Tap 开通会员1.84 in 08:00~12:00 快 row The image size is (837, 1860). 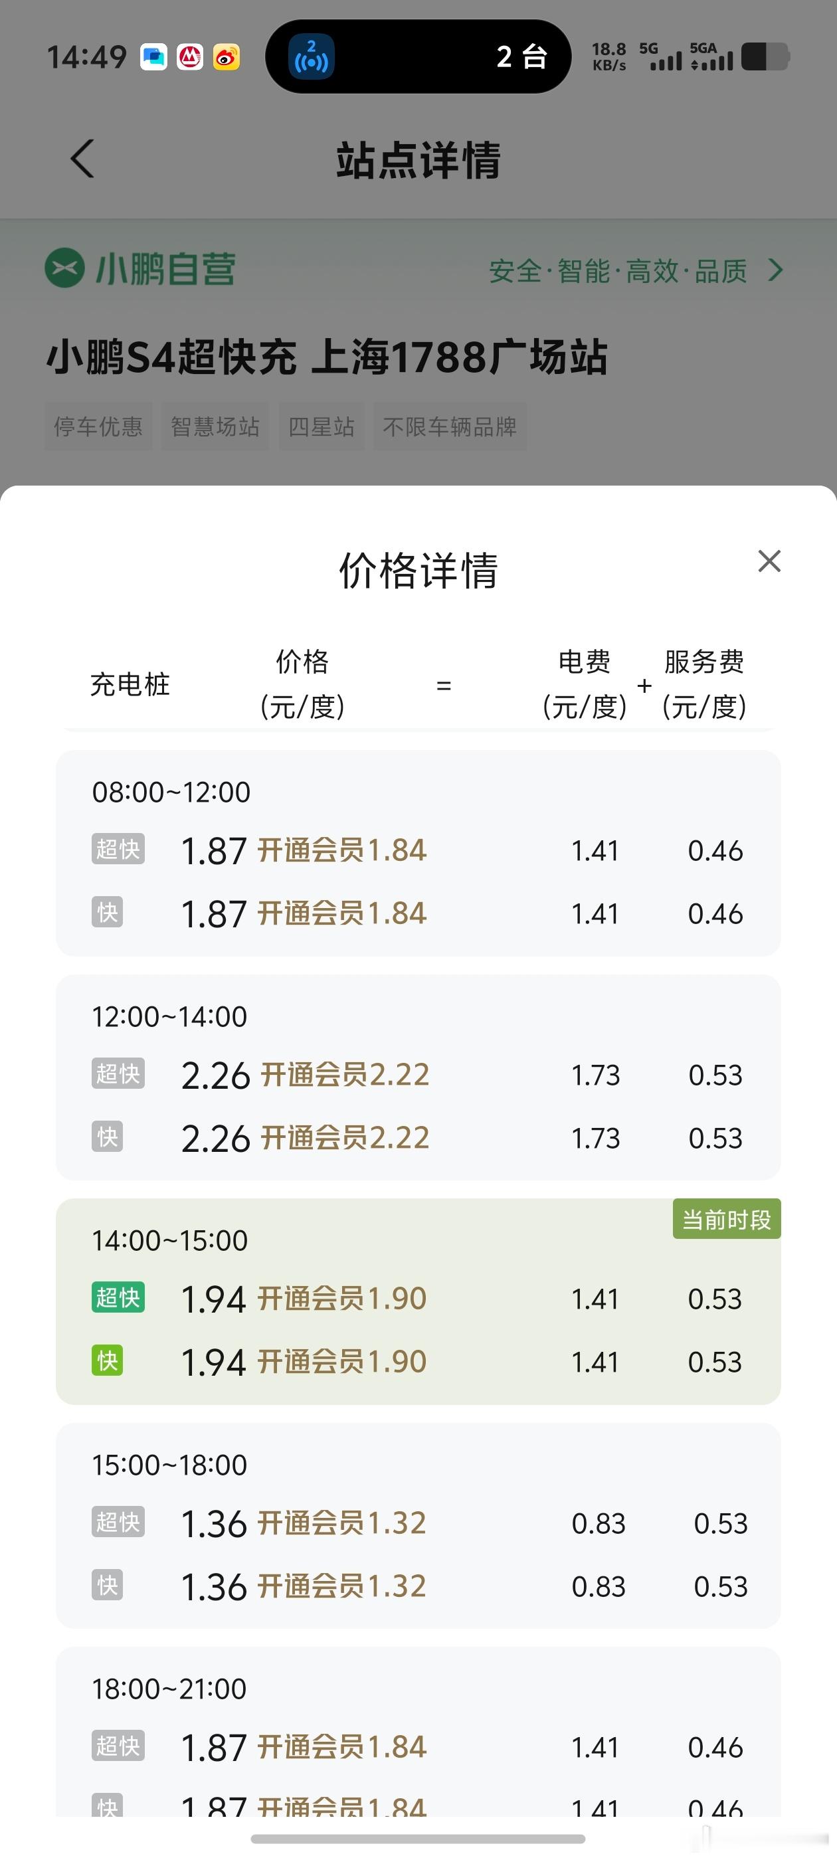pos(342,913)
